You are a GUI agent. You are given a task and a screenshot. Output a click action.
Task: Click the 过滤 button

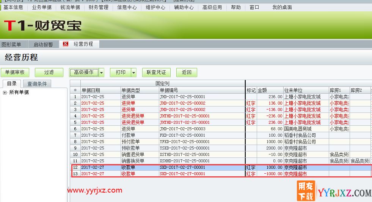pyautogui.click(x=49, y=72)
